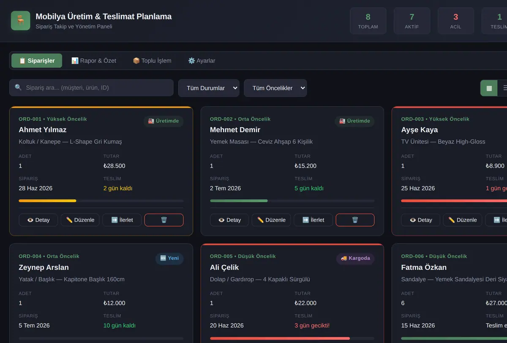Click the '2 gün kaldı' delivery text
507x343 pixels.
point(118,188)
